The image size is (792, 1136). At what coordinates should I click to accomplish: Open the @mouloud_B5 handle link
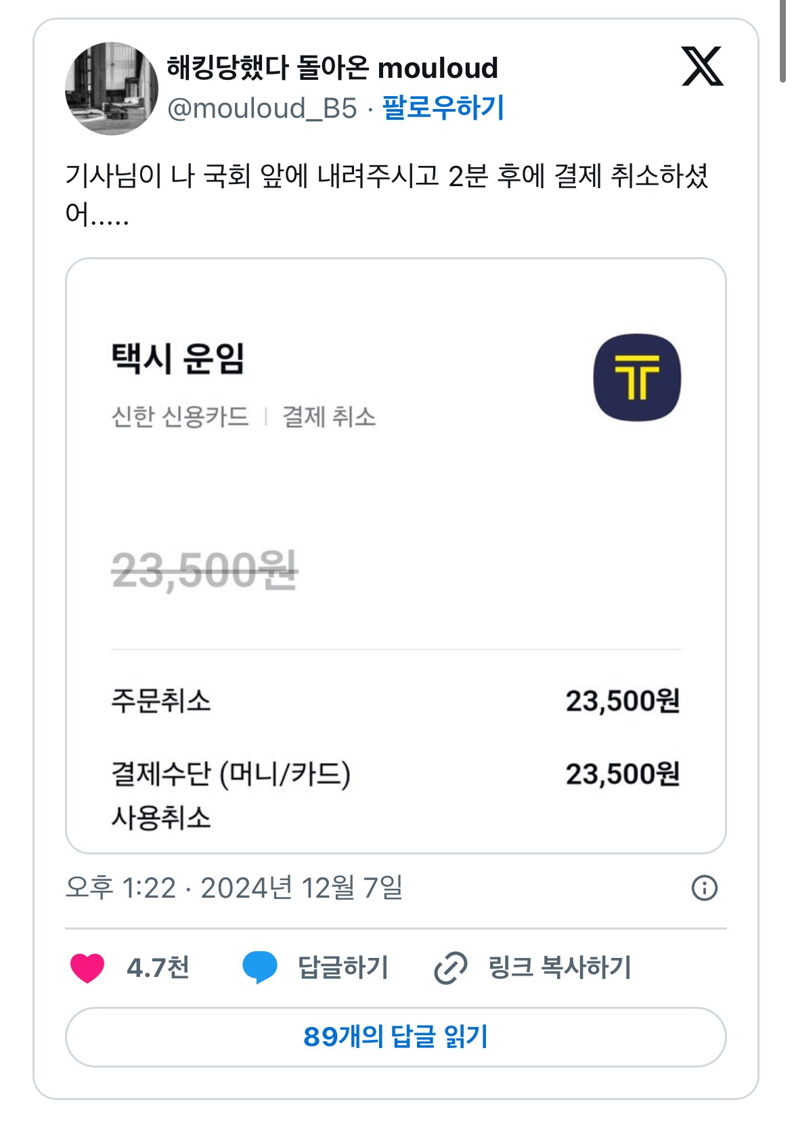(262, 108)
